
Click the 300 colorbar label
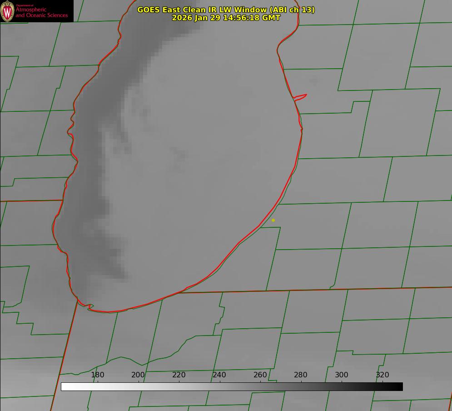tap(342, 375)
